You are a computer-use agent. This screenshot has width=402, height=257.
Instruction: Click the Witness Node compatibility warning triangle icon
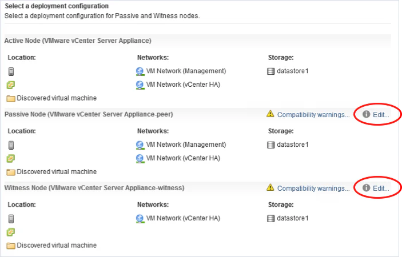coord(270,187)
